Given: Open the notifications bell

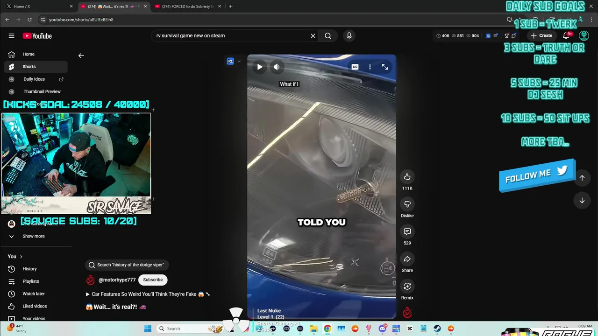Looking at the screenshot, I should click(x=566, y=35).
